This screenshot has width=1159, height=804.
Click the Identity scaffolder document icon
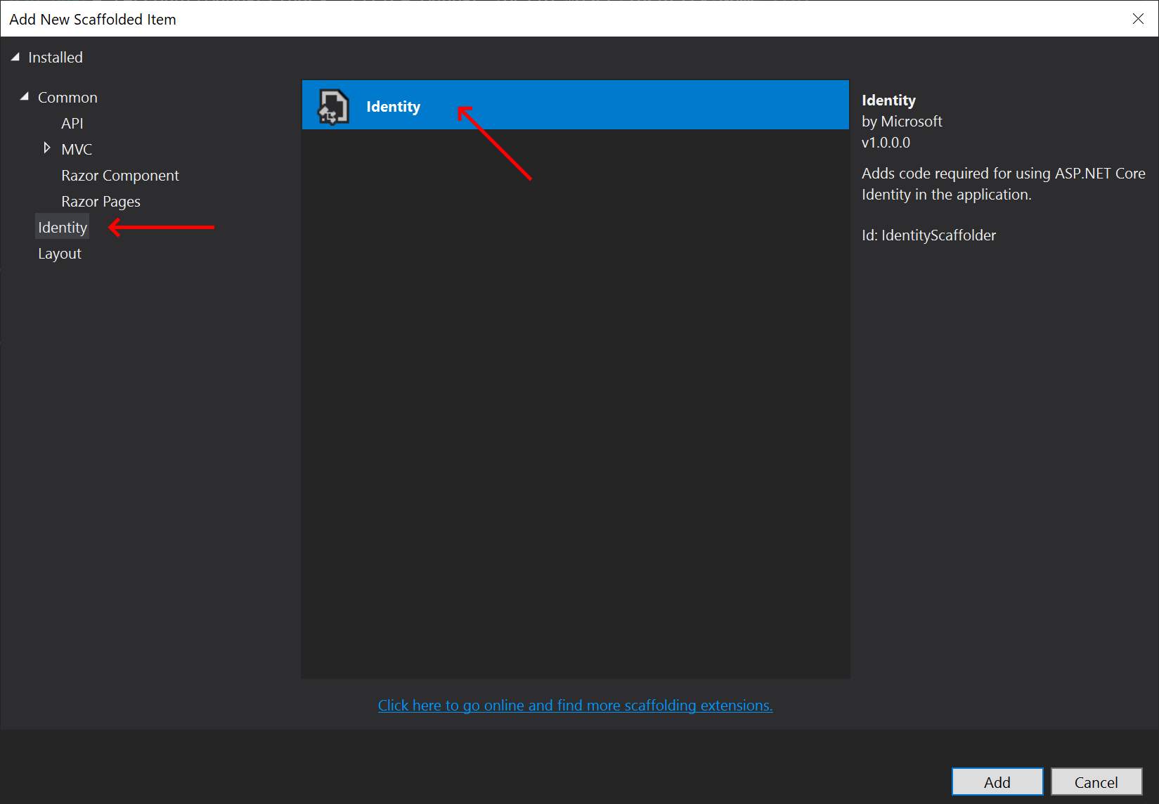point(332,105)
